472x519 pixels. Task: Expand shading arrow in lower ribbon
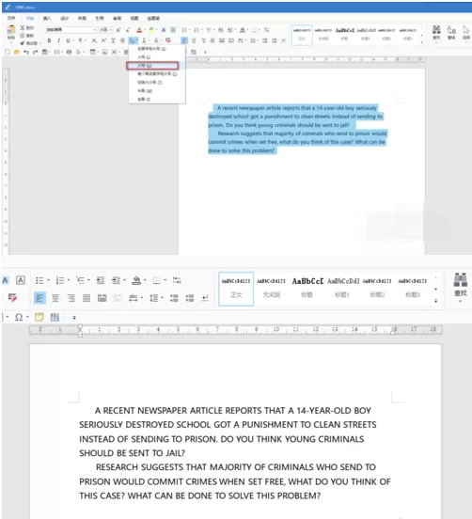(x=145, y=280)
